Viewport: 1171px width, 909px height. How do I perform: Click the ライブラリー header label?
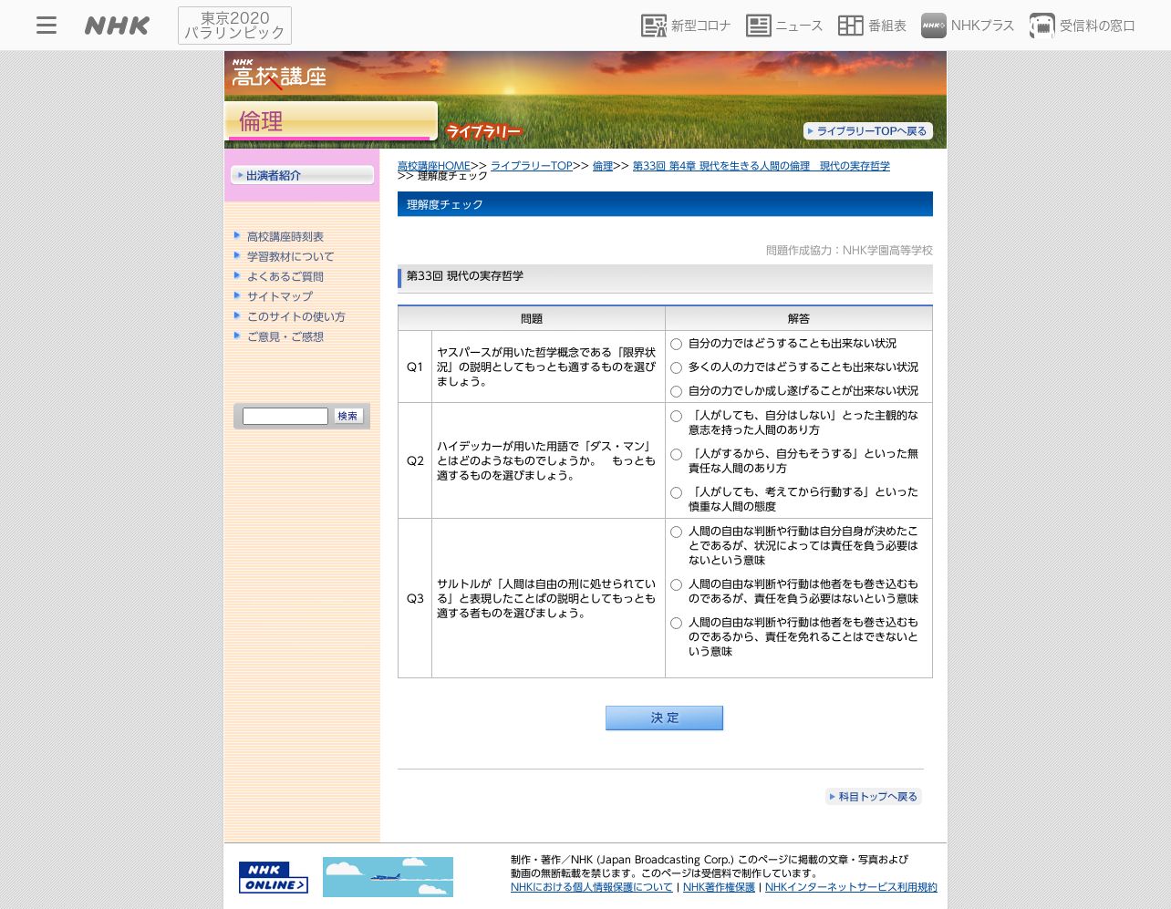tap(483, 132)
